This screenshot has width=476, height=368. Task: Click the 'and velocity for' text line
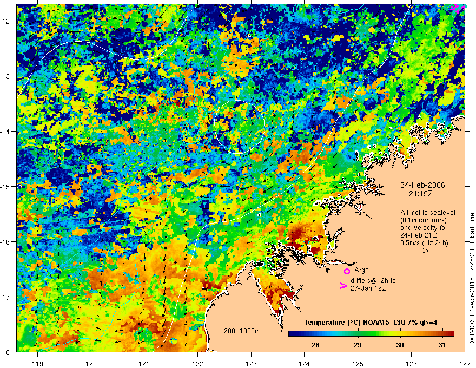point(424,228)
